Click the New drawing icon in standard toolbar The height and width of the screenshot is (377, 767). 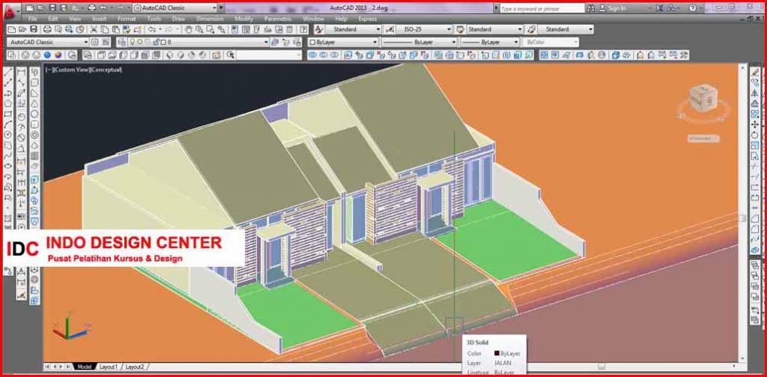(12, 29)
